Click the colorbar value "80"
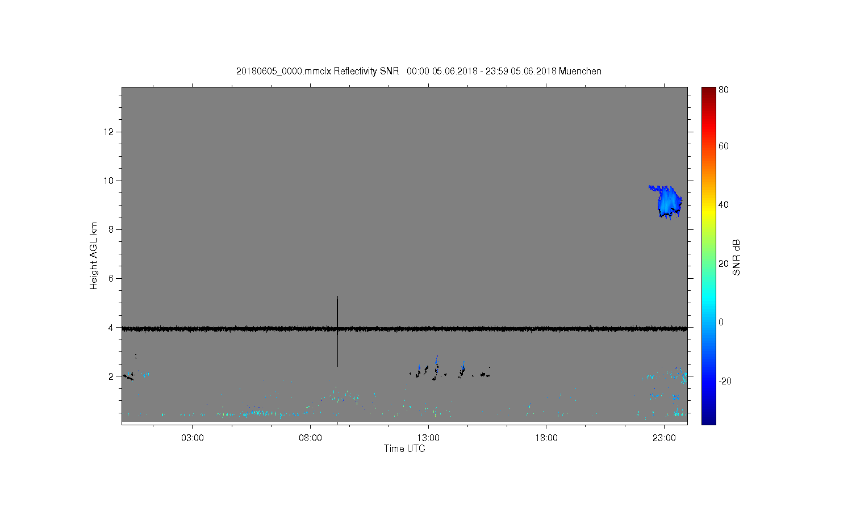This screenshot has height=511, width=852. coord(724,90)
